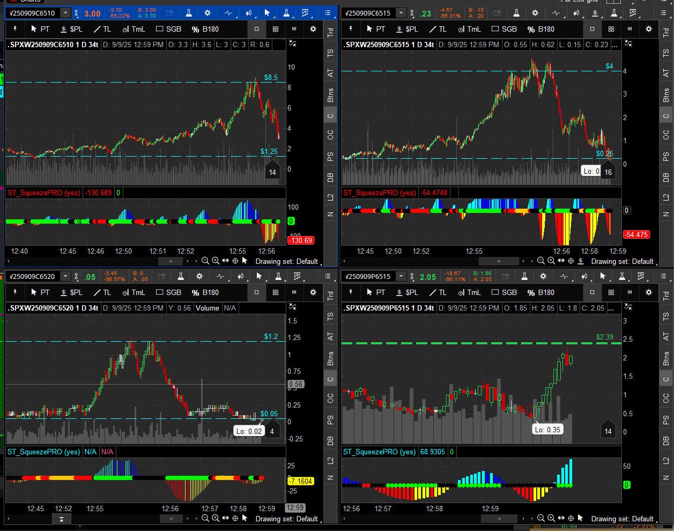Activate the B180 percent tool in the C6515 chart
The image size is (674, 531).
[540, 29]
